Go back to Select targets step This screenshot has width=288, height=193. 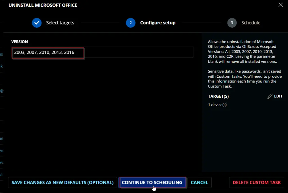60,23
